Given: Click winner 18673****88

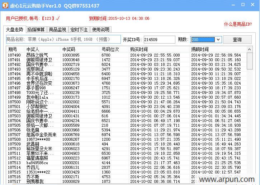Looking at the screenshot, I should 38,139.
